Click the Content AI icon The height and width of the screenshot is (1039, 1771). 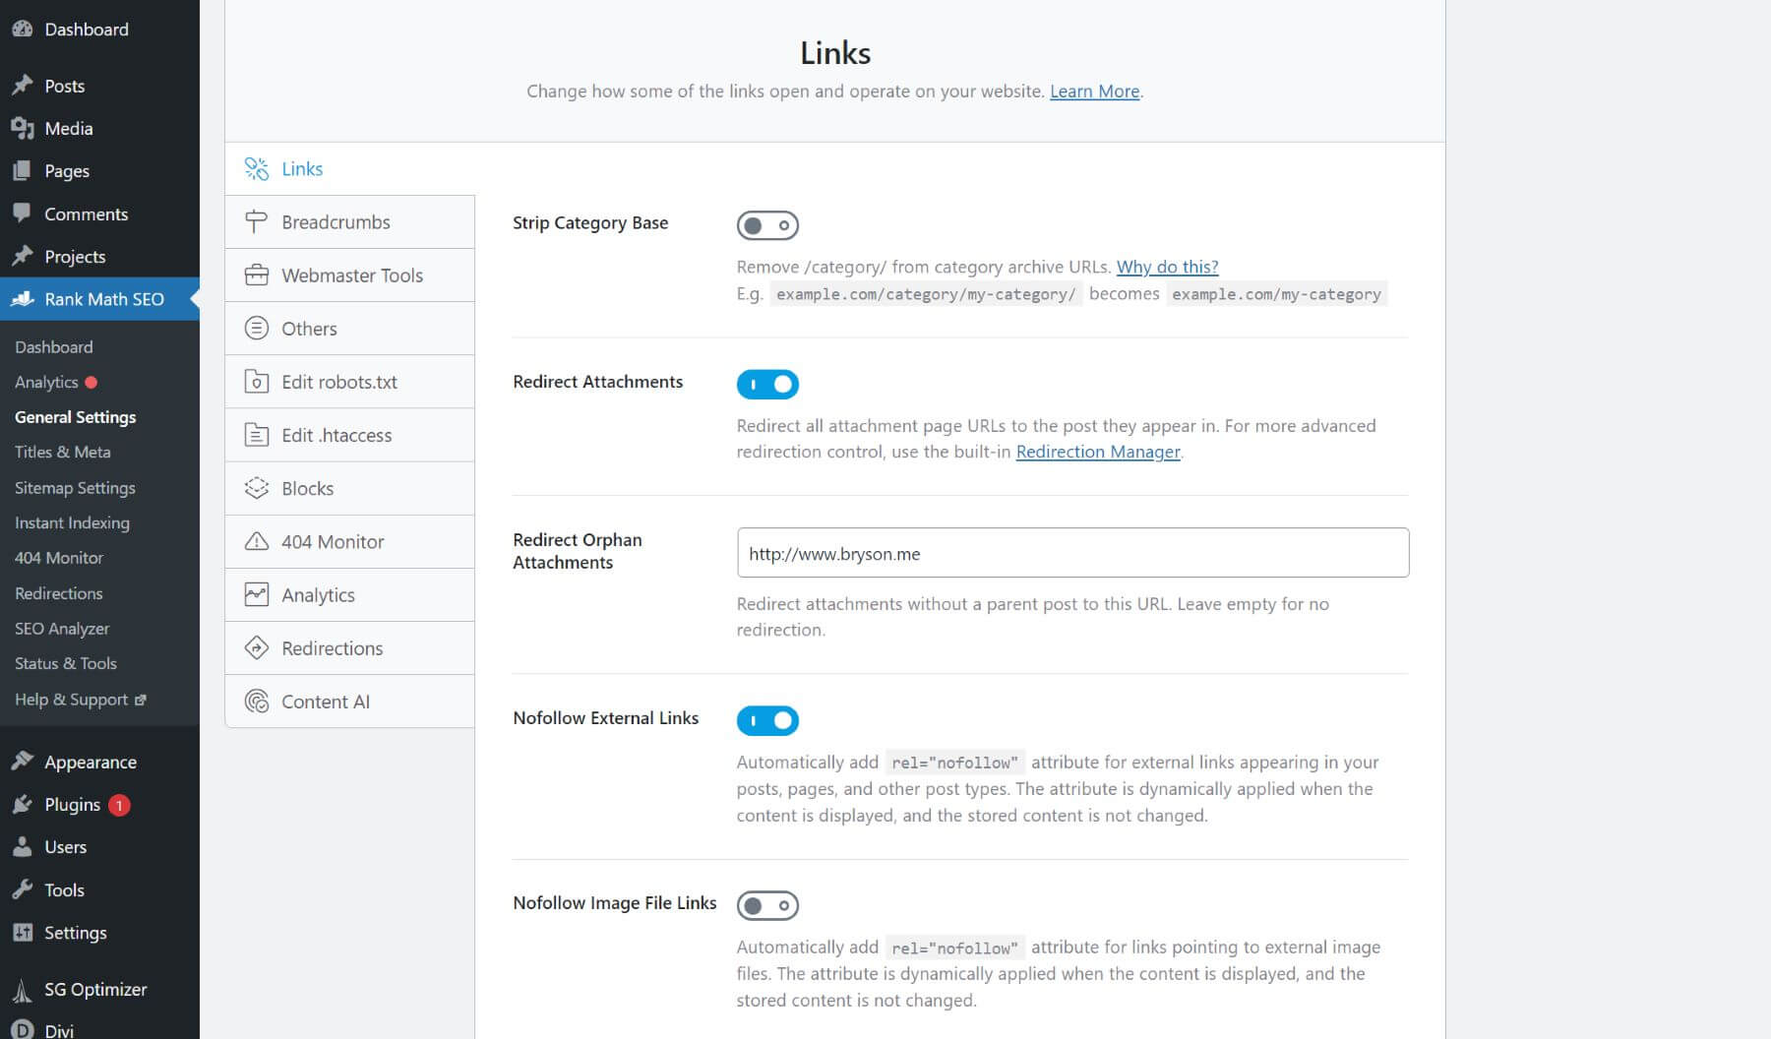tap(256, 701)
